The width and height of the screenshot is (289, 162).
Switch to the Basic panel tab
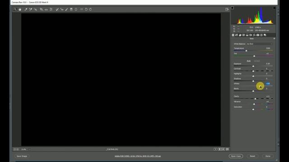[233, 35]
